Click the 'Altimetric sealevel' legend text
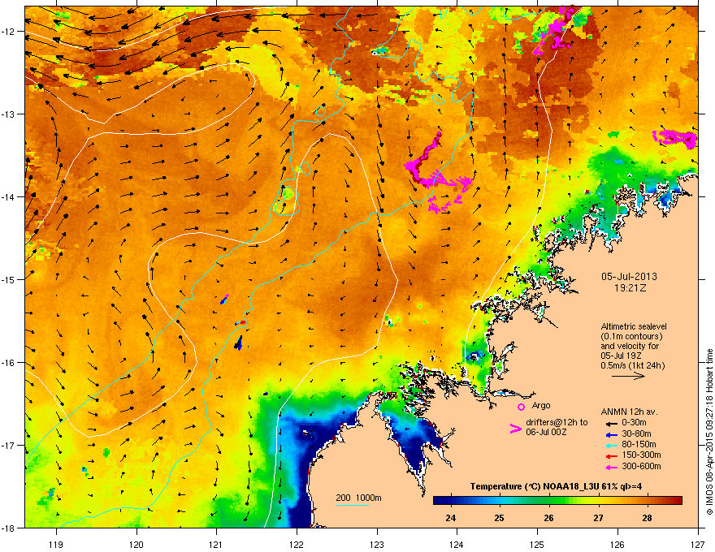This screenshot has width=715, height=552. pyautogui.click(x=634, y=326)
